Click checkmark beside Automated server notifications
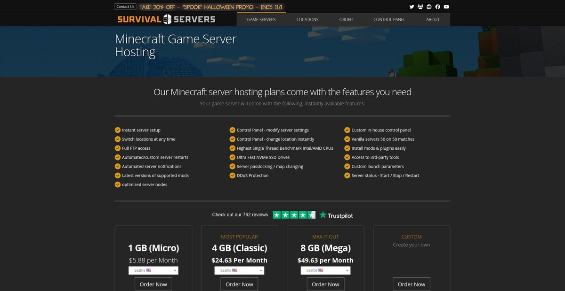Viewport: 565px width, 291px height. click(x=118, y=166)
